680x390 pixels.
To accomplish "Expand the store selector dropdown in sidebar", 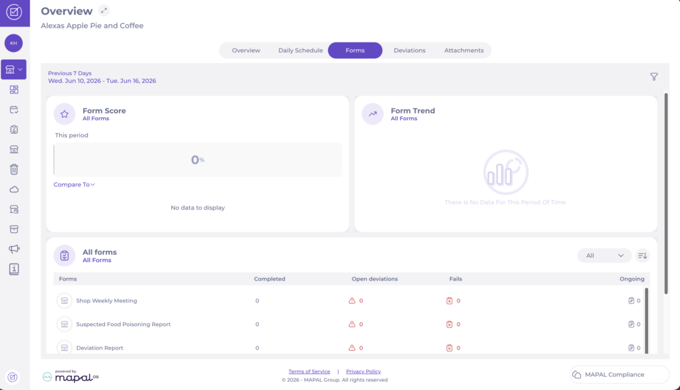I will (x=13, y=70).
